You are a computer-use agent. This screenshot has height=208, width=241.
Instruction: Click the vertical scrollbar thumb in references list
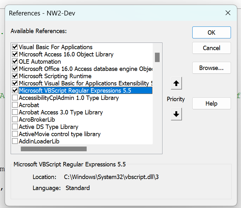click(x=157, y=57)
